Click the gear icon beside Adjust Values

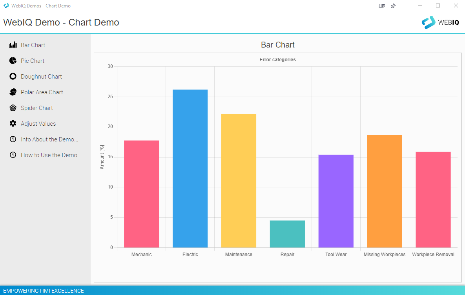click(x=13, y=124)
